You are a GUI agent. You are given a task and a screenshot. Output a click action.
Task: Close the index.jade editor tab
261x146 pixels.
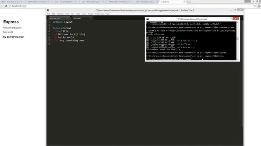(91, 18)
